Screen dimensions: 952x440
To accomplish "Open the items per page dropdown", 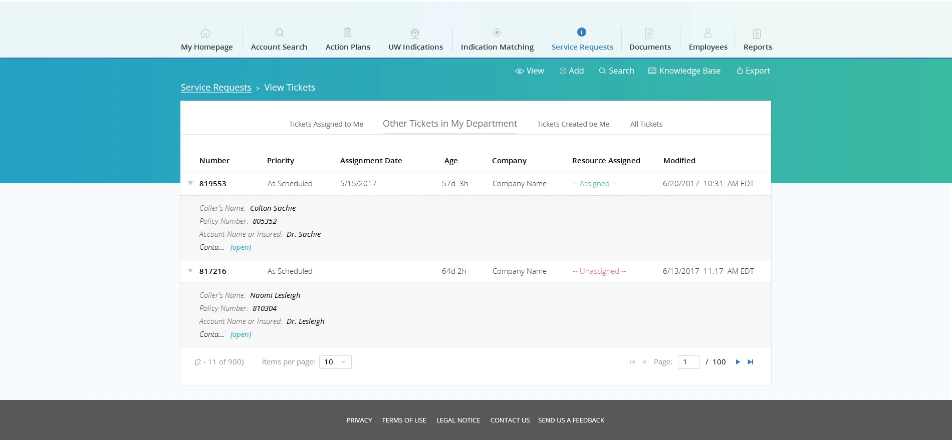I will tap(335, 362).
